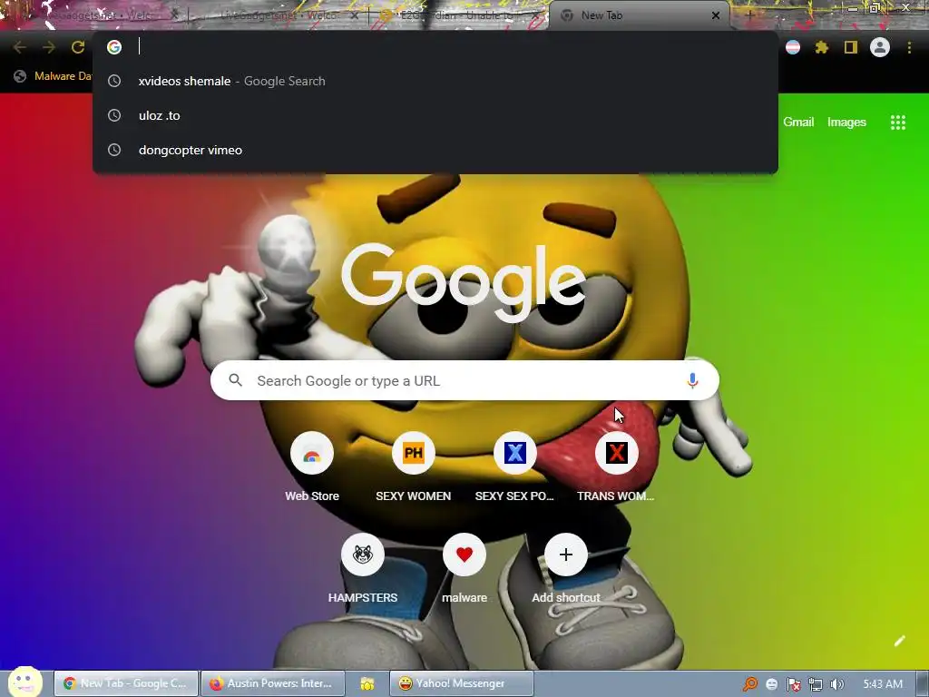Click the gray round face tray icon
The width and height of the screenshot is (929, 697).
771,684
